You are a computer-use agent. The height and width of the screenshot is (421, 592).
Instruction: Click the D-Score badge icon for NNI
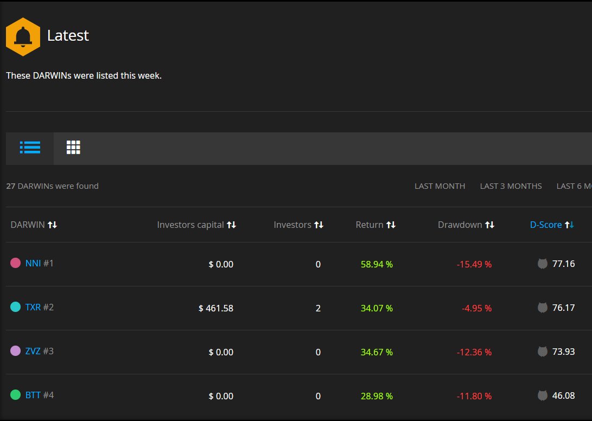point(543,264)
